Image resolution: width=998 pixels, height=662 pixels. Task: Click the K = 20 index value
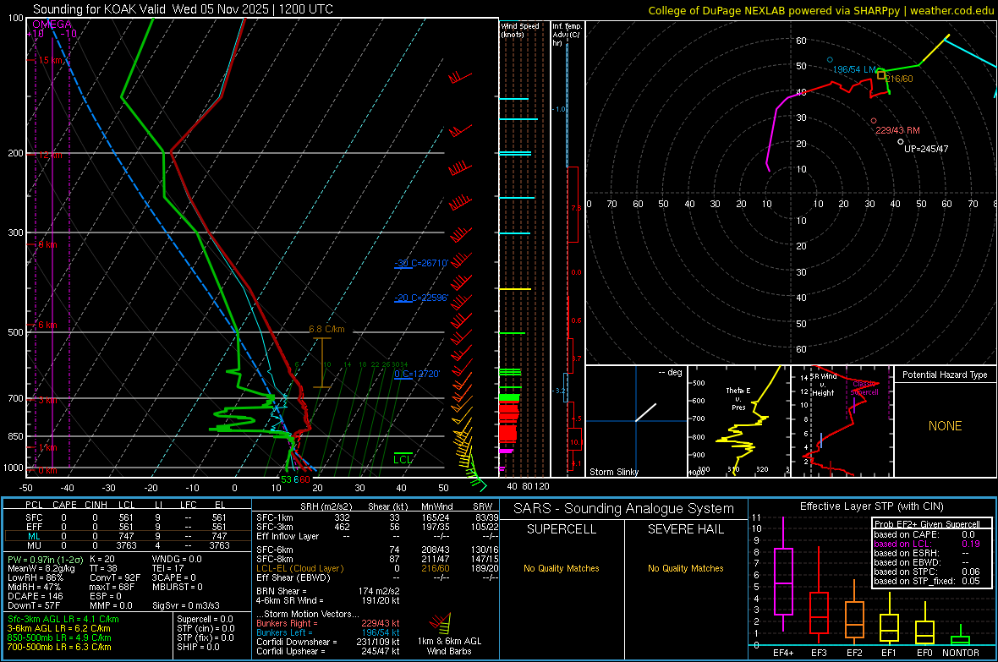[x=101, y=559]
